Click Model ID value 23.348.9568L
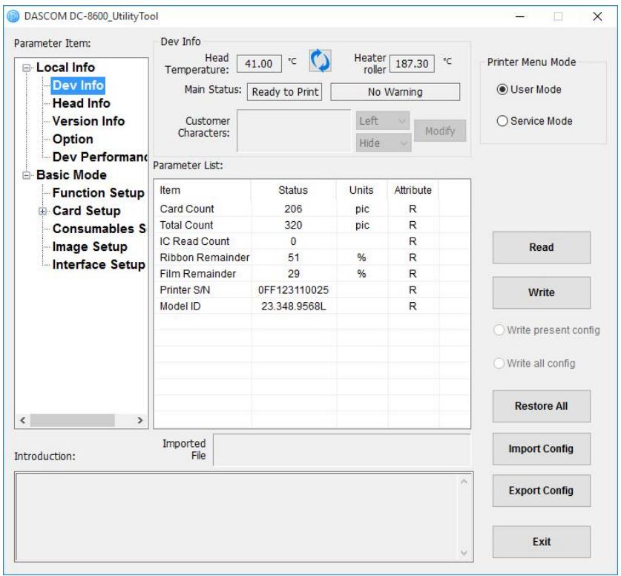 [x=294, y=307]
